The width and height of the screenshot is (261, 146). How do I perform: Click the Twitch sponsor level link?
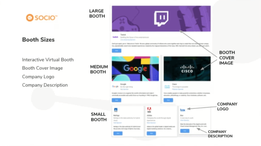[128, 40]
